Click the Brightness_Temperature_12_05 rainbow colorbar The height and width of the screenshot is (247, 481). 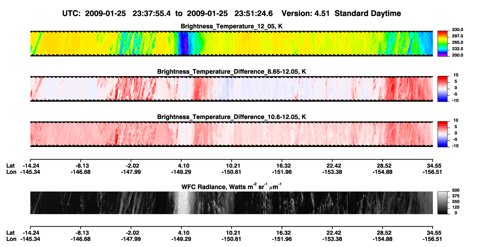[443, 43]
